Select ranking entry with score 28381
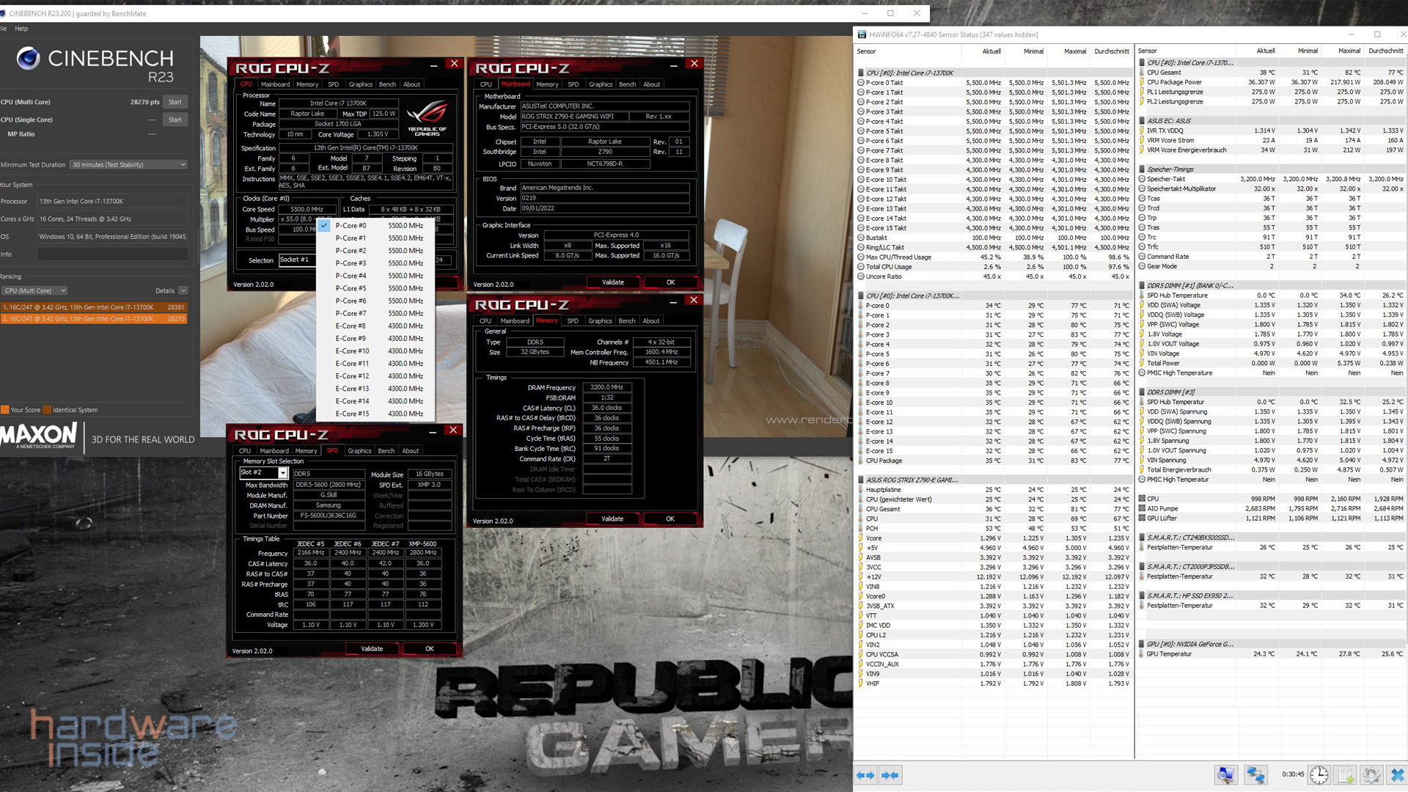 pyautogui.click(x=93, y=308)
